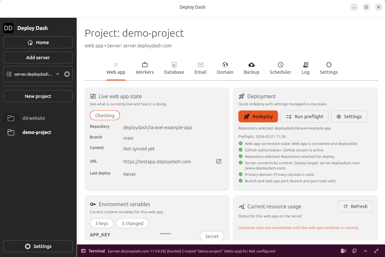Screen dimensions: 385x257
Task: Click the Checking status chip
Action: coord(105,115)
